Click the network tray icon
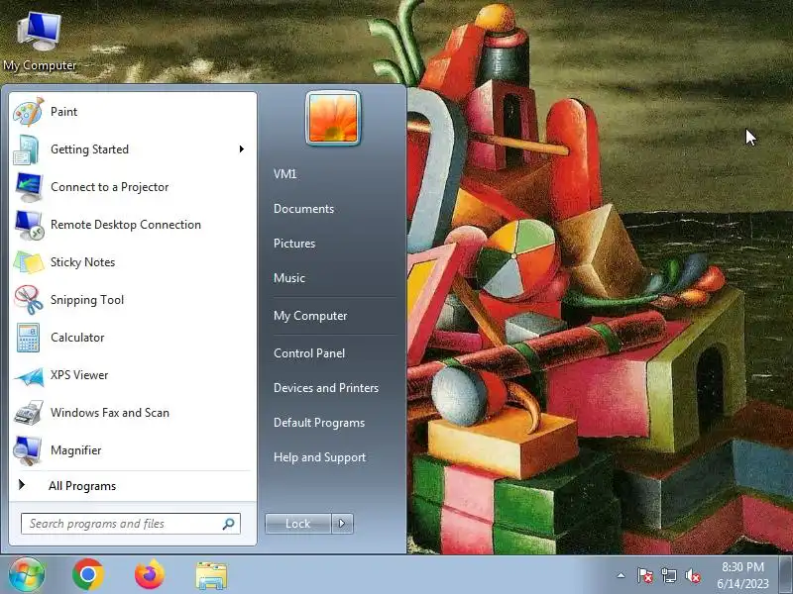 (x=669, y=575)
